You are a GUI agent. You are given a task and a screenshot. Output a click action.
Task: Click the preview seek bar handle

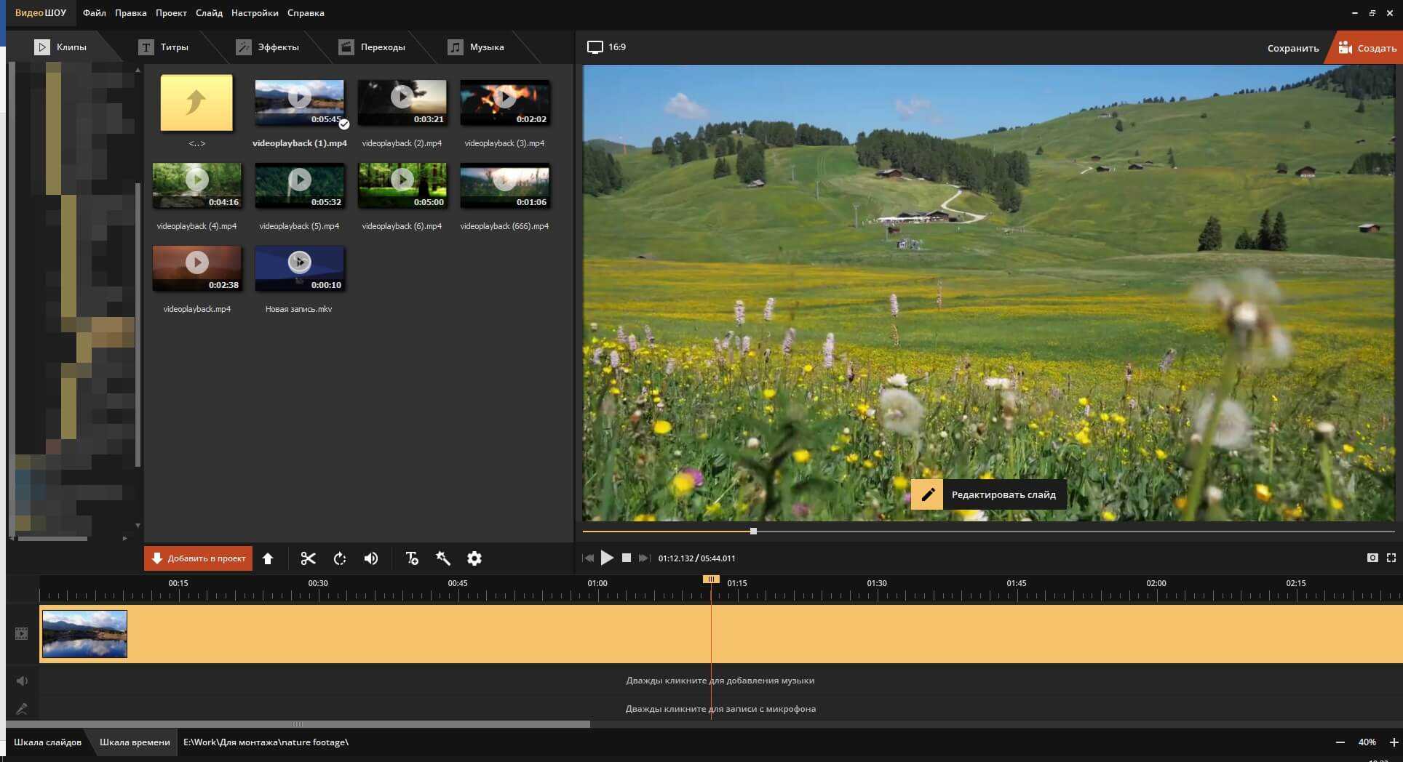tap(753, 532)
